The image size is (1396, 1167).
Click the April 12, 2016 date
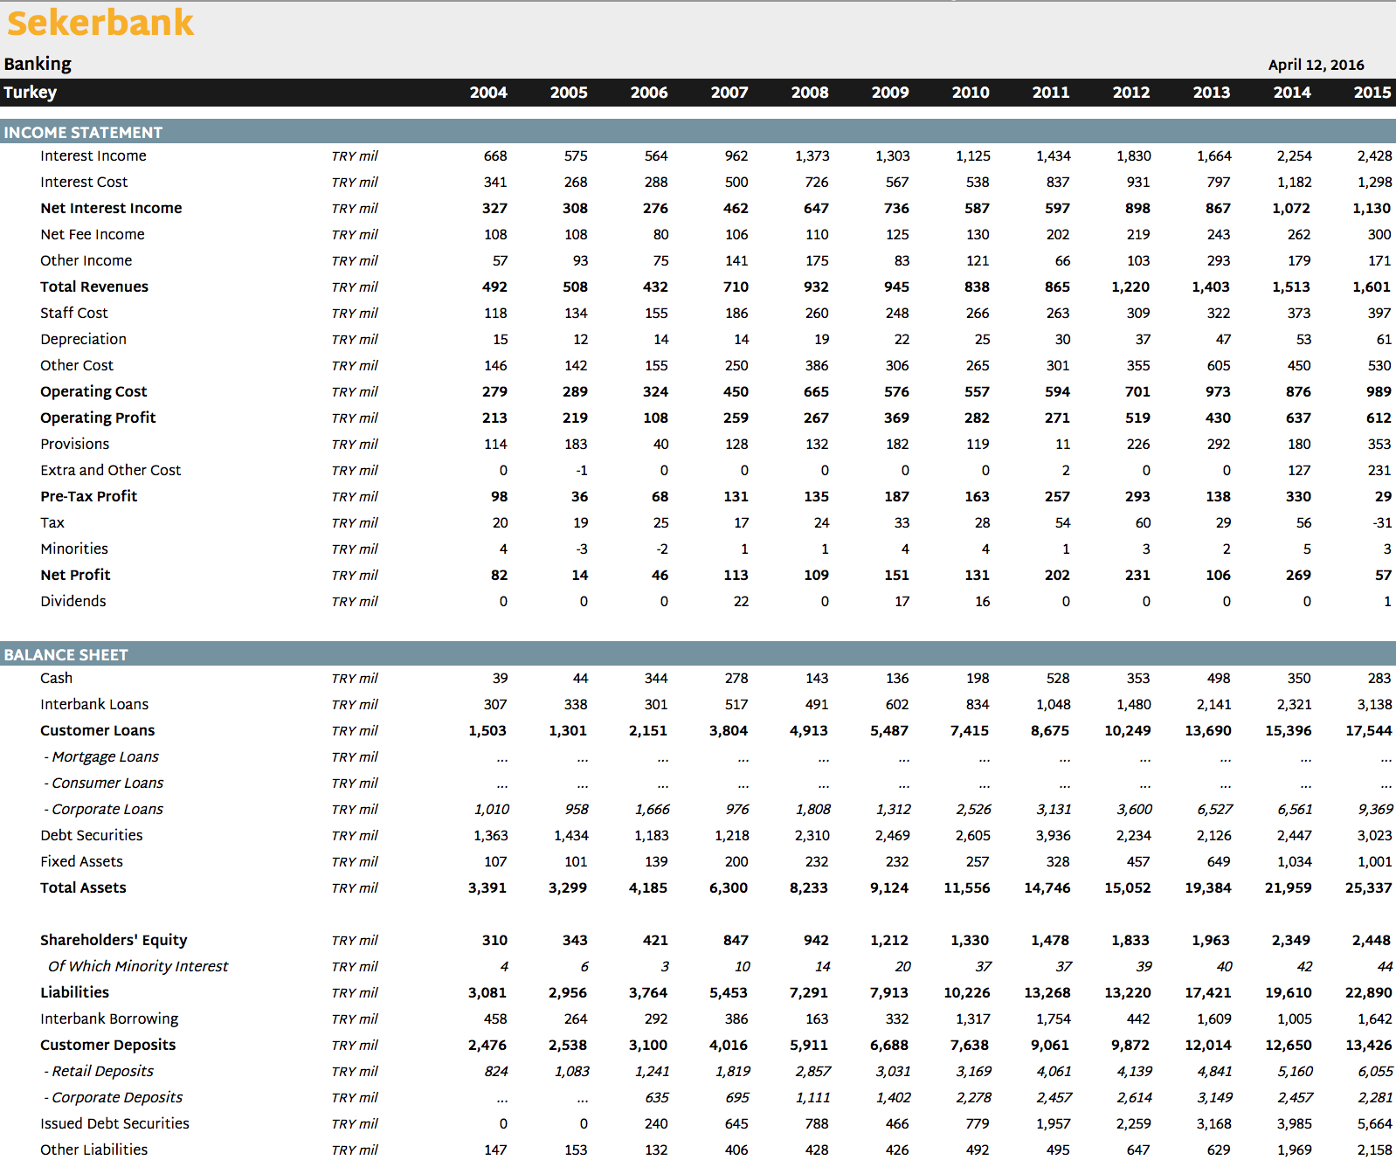[1316, 65]
